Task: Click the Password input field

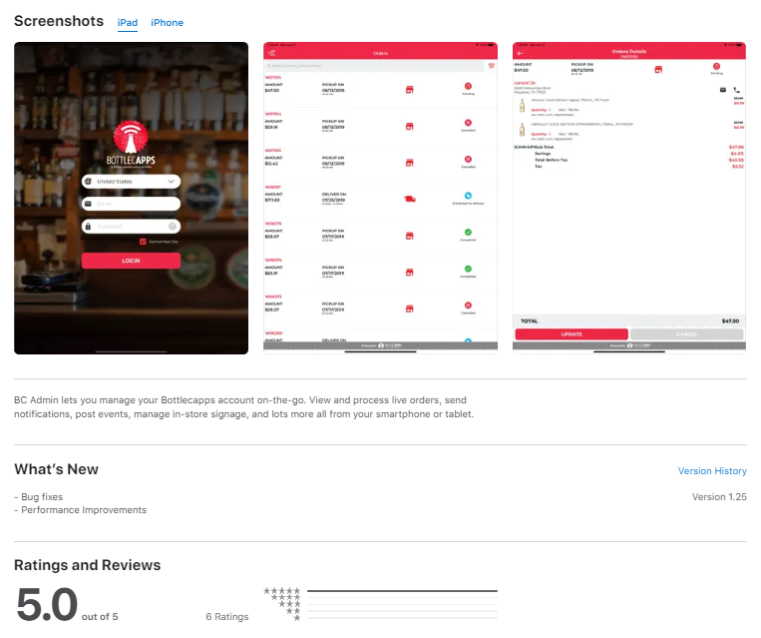Action: tap(131, 227)
